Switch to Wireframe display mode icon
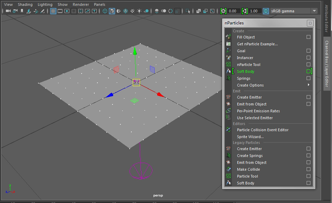 click(x=105, y=11)
